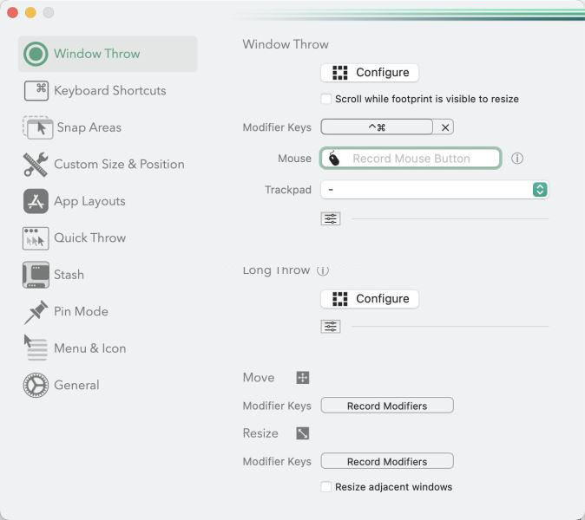
Task: Toggle the Resize adjacent windows checkbox
Action: (326, 487)
